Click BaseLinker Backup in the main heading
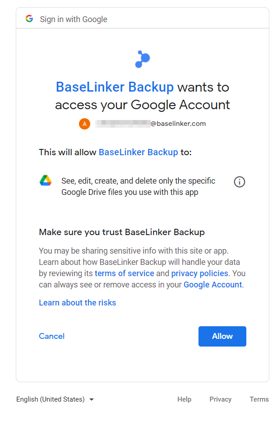The height and width of the screenshot is (421, 277). (115, 87)
